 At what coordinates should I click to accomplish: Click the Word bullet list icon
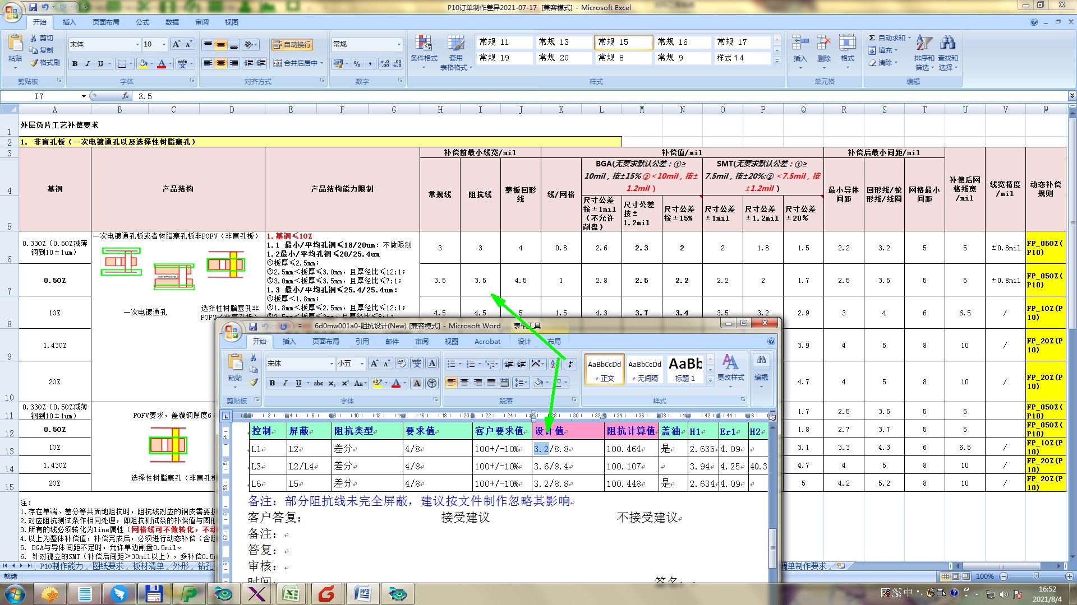[x=451, y=364]
